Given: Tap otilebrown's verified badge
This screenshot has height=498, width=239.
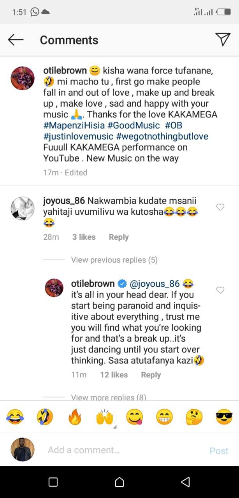Looking at the screenshot, I should pos(122,284).
